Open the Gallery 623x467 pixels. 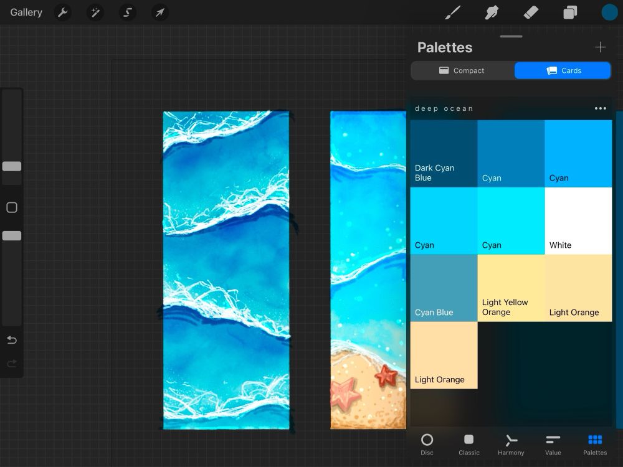(26, 12)
